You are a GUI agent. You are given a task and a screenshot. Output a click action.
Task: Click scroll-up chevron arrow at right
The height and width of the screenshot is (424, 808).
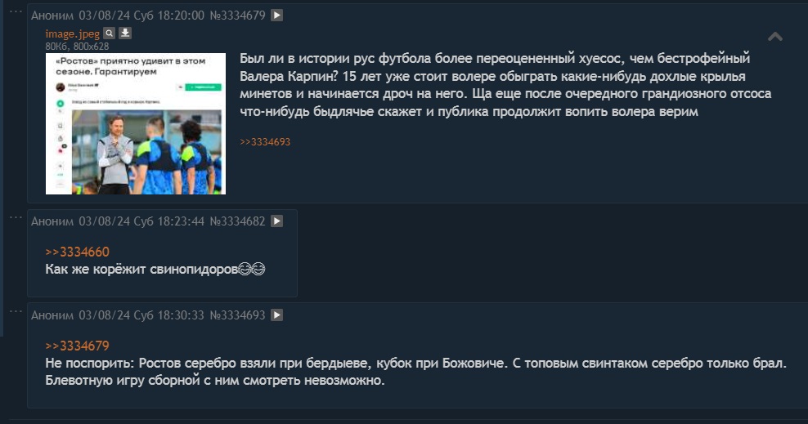[x=775, y=37]
